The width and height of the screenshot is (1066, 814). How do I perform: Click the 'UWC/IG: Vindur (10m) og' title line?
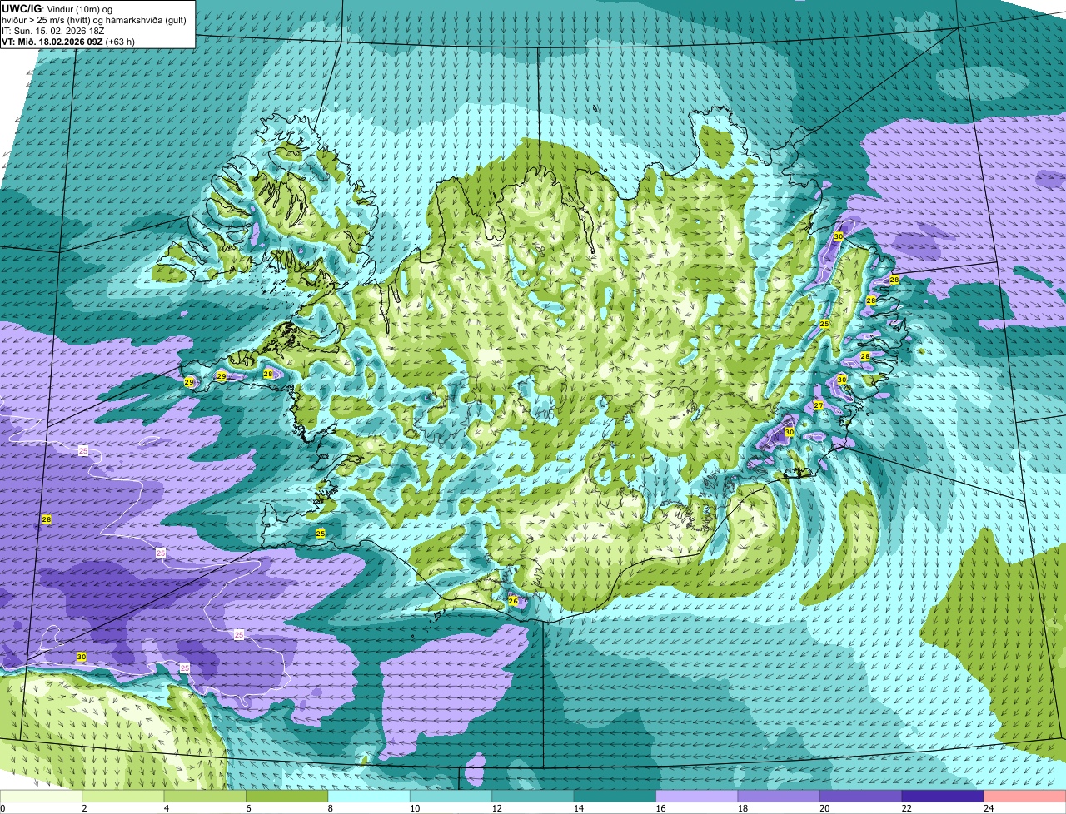pos(57,8)
